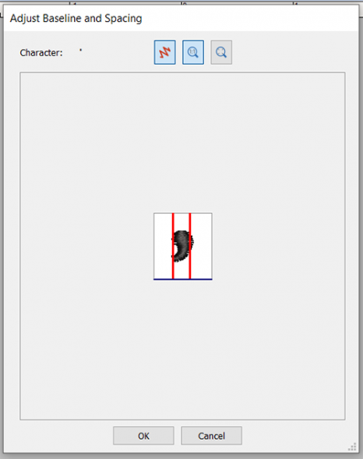
Task: Click the apostrophe shown after Character label
Action: 81,51
